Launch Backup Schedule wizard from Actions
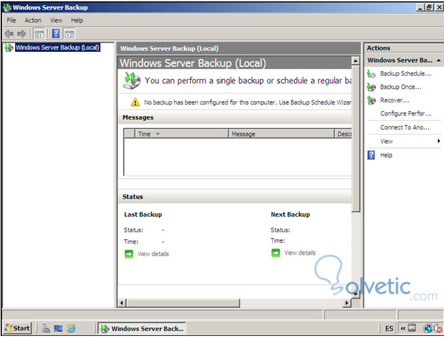 pos(406,74)
